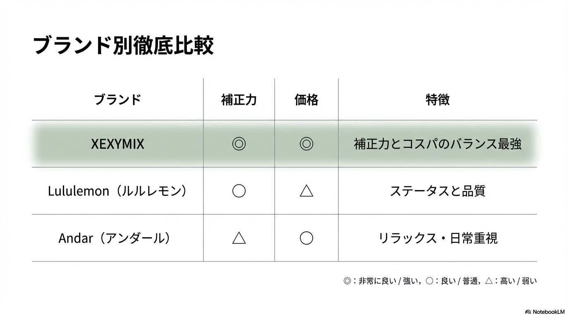Click the double circle symbol in the legend
Viewport: 569px width, 318px height.
tap(347, 281)
